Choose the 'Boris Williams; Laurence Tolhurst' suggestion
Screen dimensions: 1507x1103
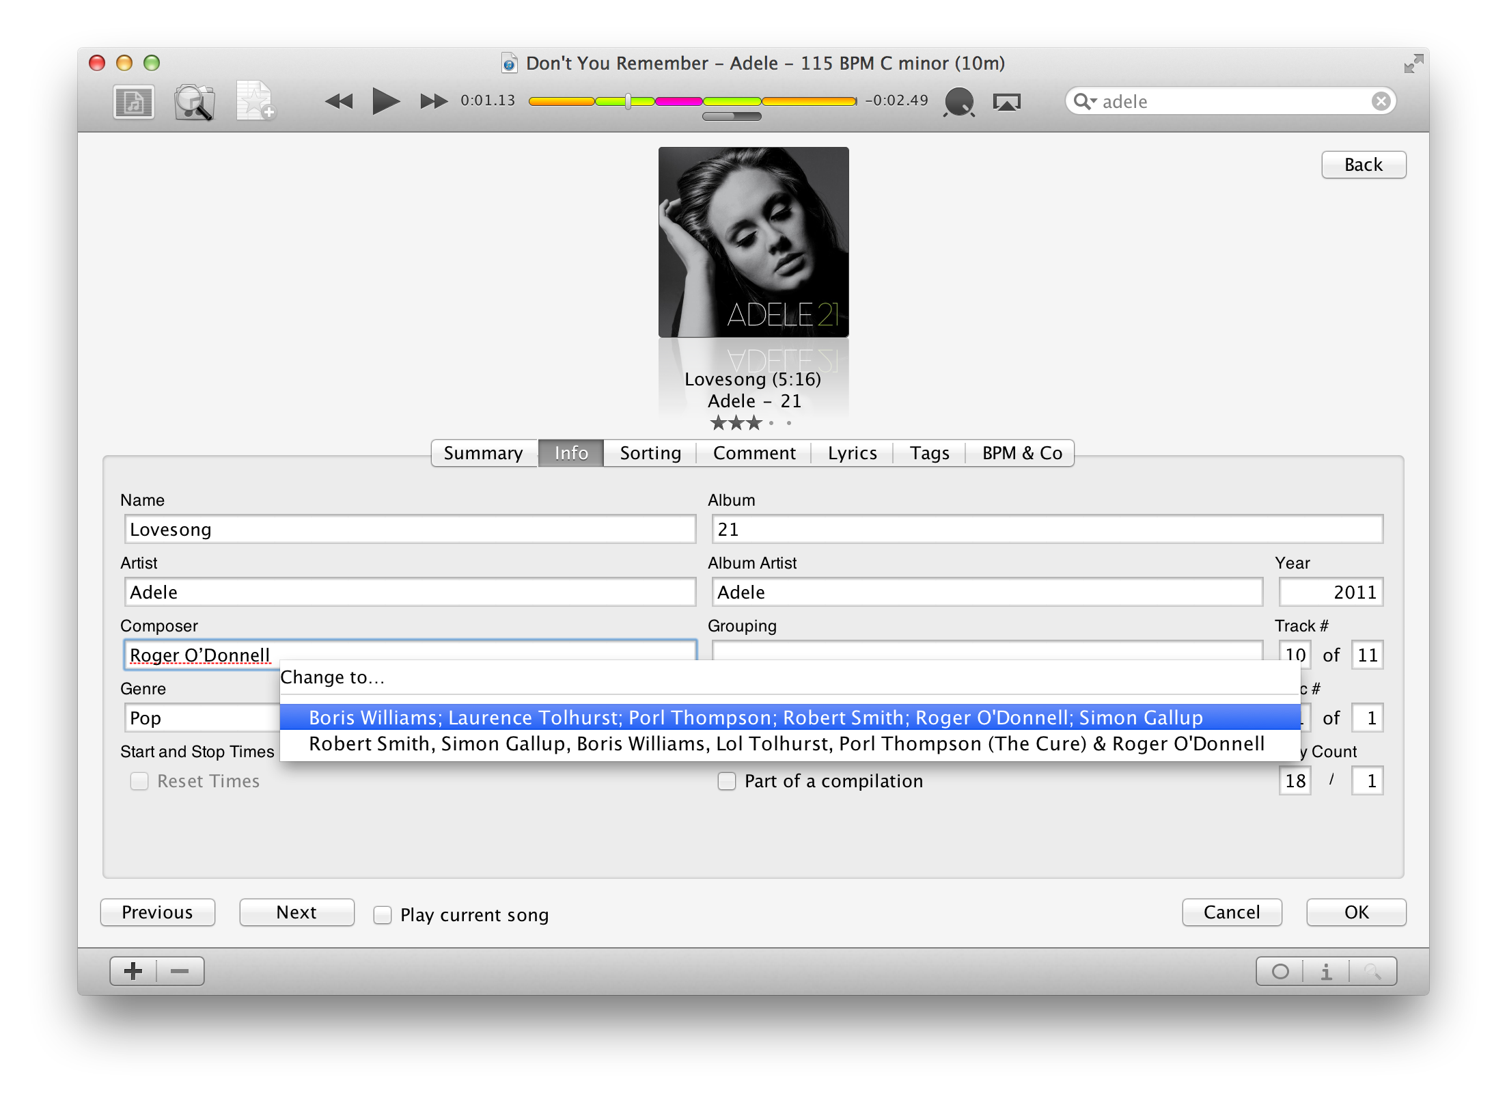click(x=790, y=718)
